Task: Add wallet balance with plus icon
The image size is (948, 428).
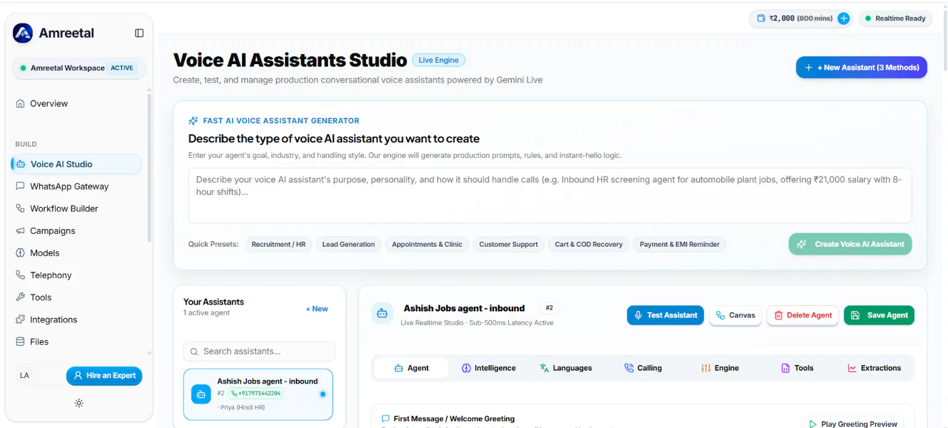Action: tap(844, 19)
